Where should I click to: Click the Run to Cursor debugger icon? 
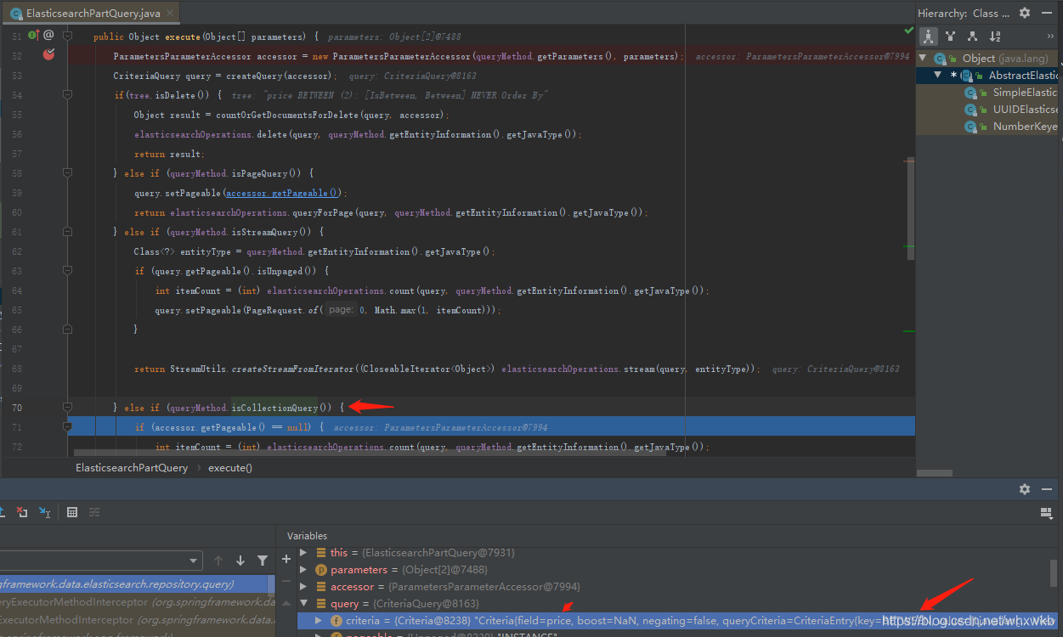[45, 512]
